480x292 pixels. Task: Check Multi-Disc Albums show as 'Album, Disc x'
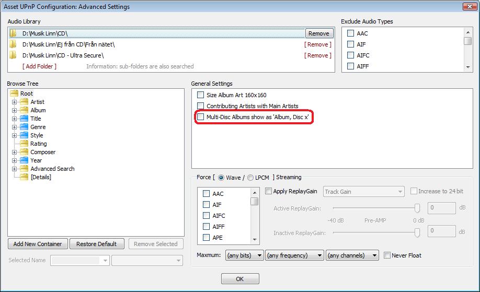(x=200, y=117)
